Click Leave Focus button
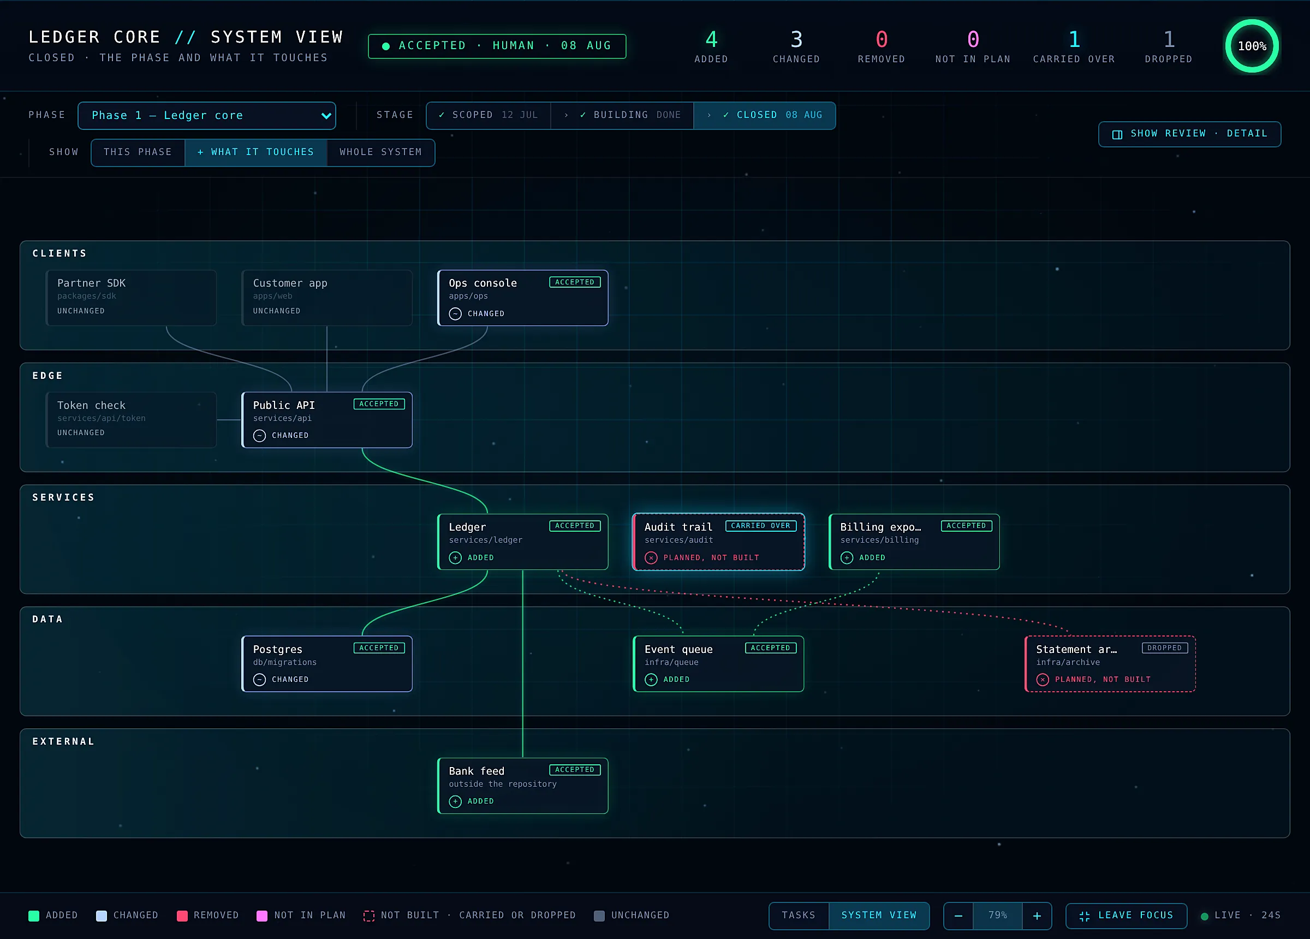The height and width of the screenshot is (939, 1310). click(x=1126, y=916)
